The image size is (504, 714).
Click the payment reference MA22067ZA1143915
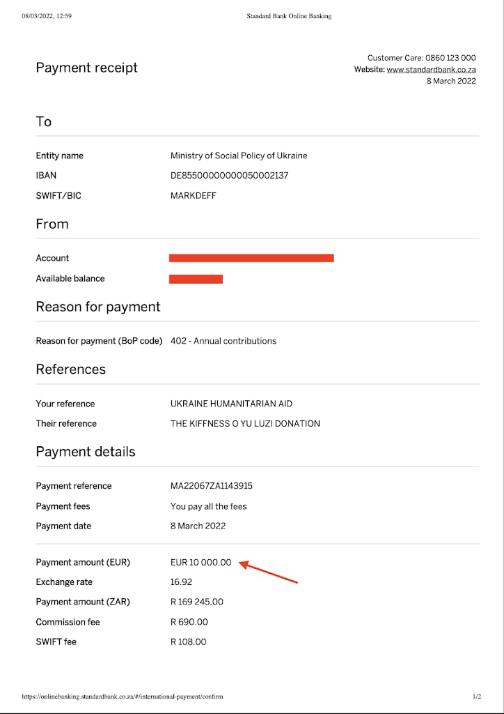pyautogui.click(x=211, y=486)
